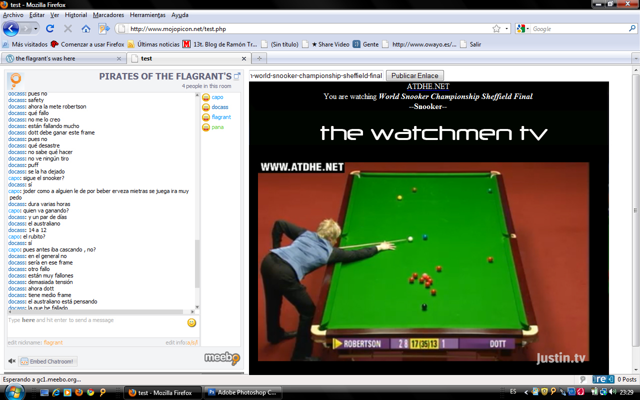Select user 'pana' in room list
Image resolution: width=640 pixels, height=400 pixels.
(x=217, y=127)
